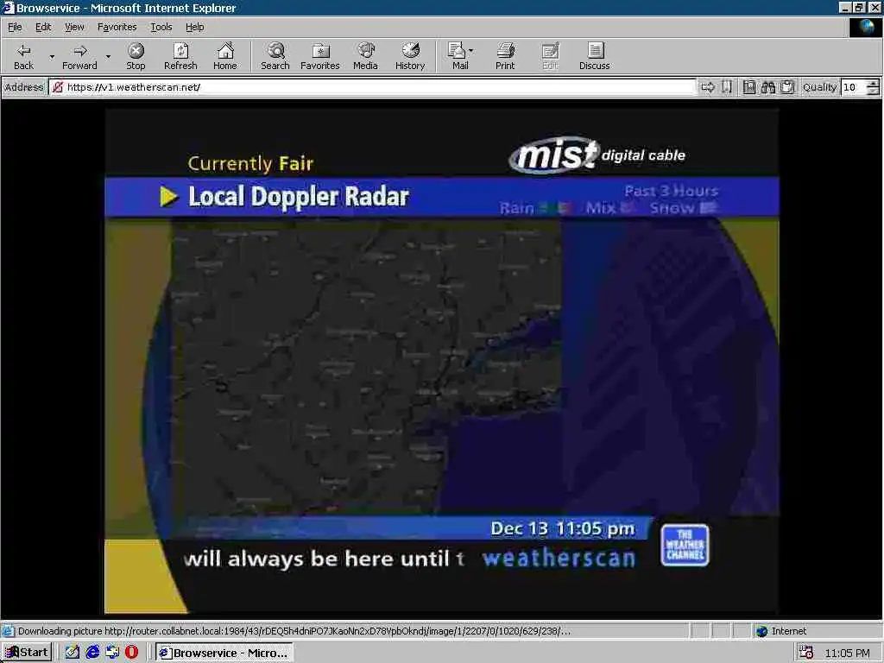The image size is (884, 663).
Task: Click the 'Past 3 Hours' label
Action: point(671,191)
